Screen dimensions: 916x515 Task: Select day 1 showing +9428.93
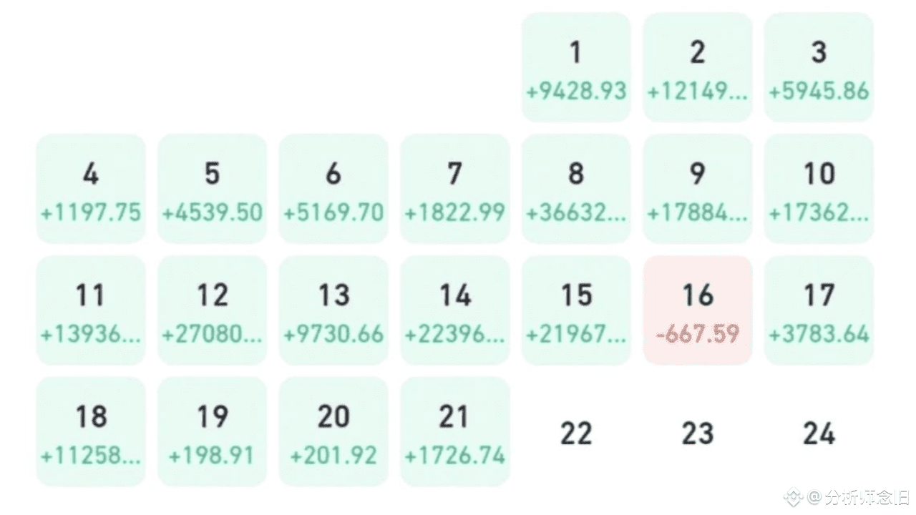(x=576, y=67)
